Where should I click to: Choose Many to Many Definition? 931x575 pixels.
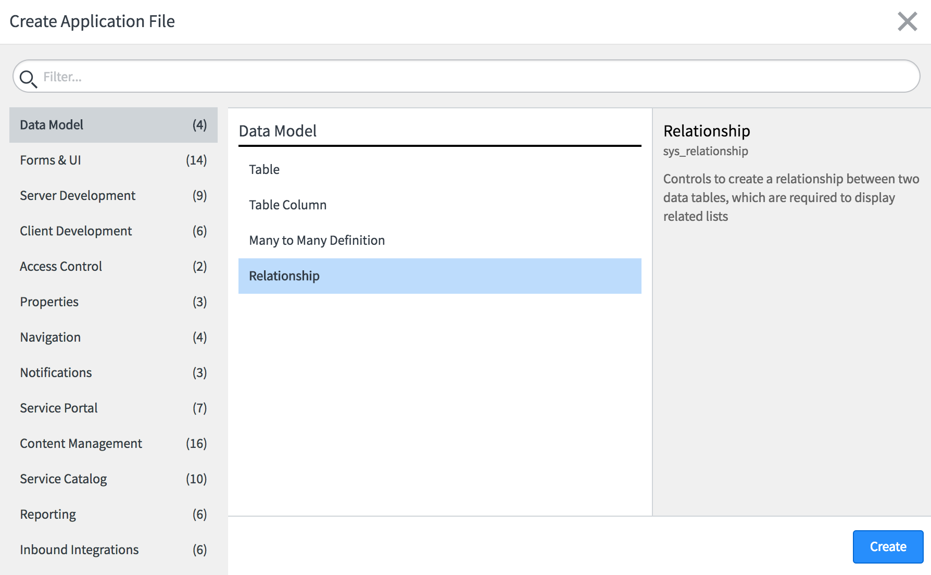(440, 241)
